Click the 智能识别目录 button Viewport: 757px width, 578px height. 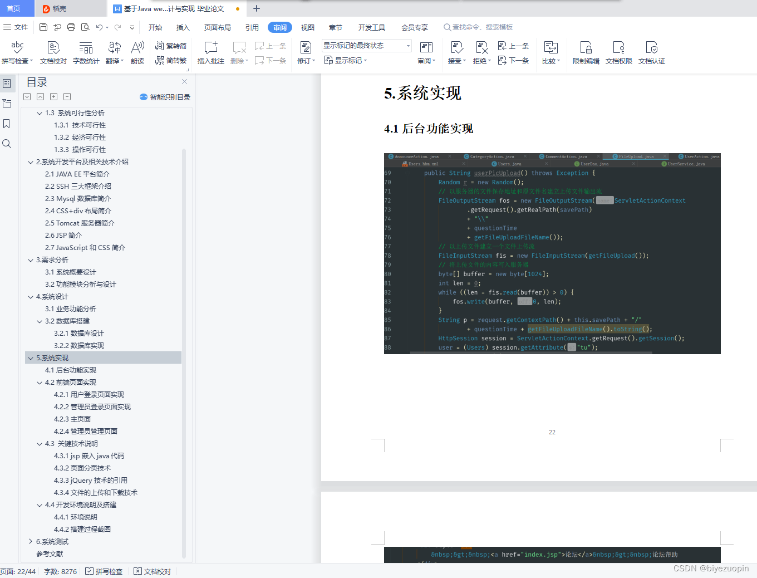(x=165, y=96)
